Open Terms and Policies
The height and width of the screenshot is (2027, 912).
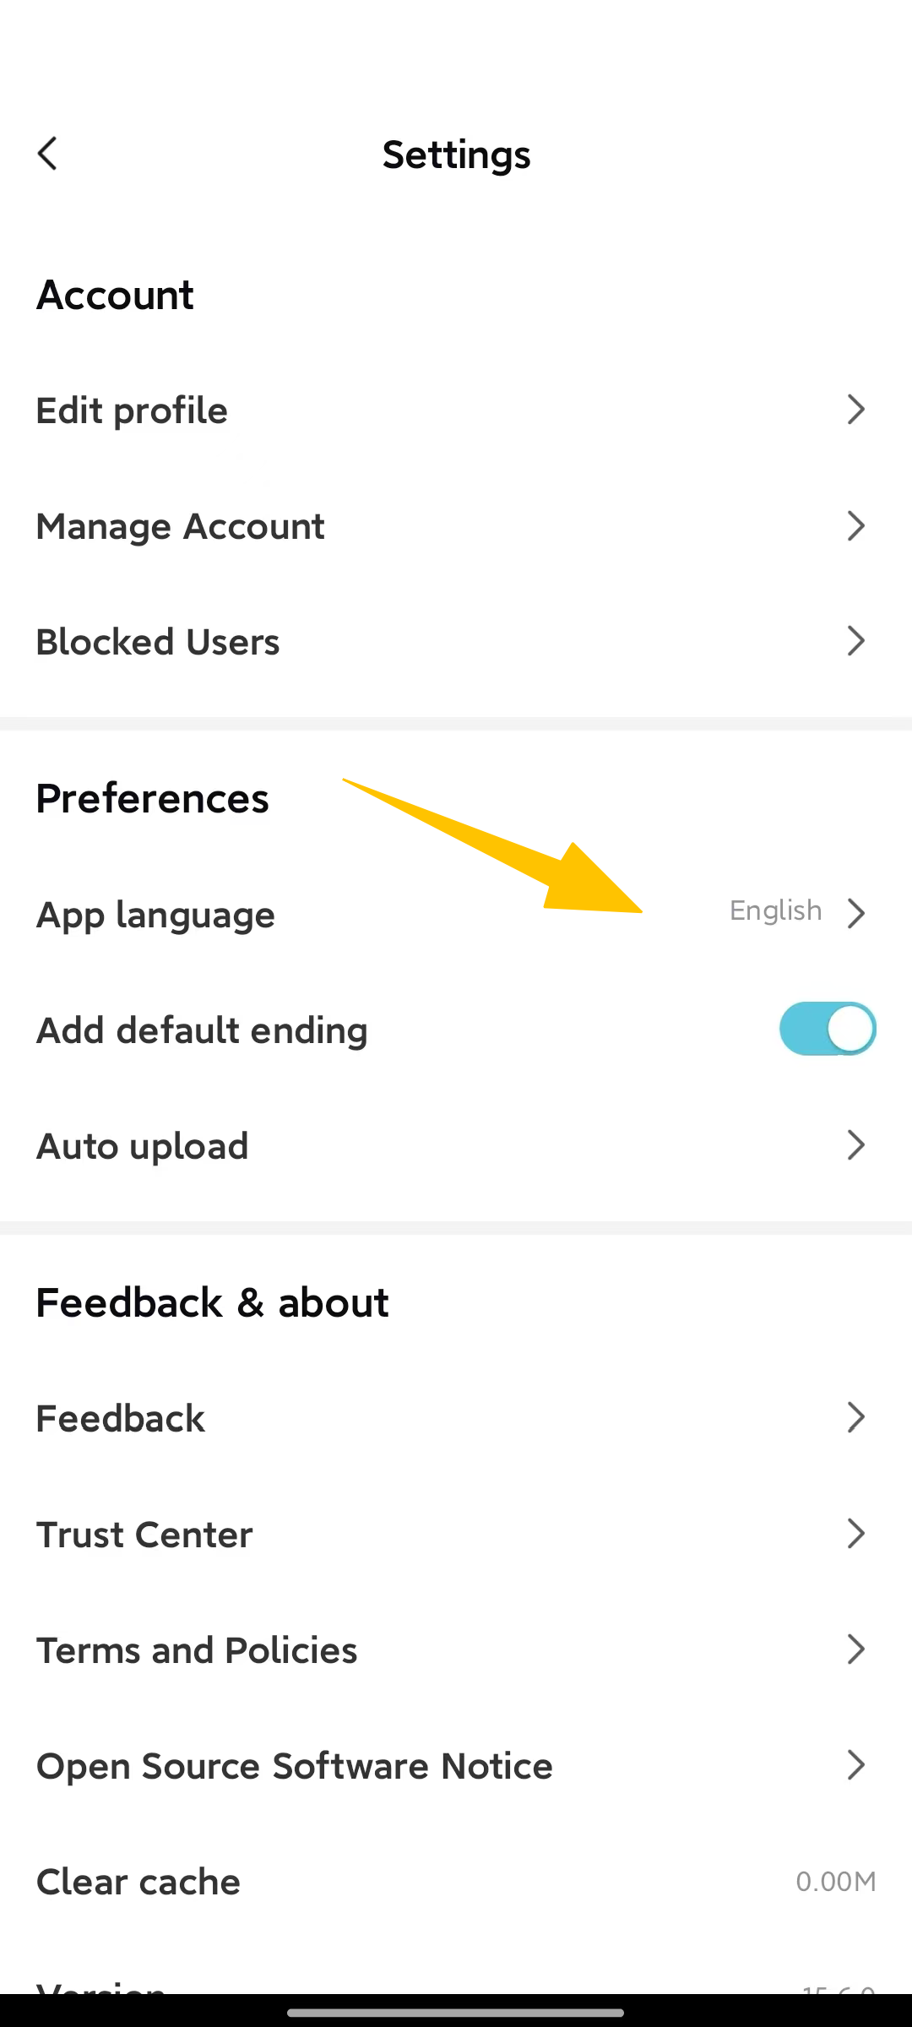coord(197,1650)
